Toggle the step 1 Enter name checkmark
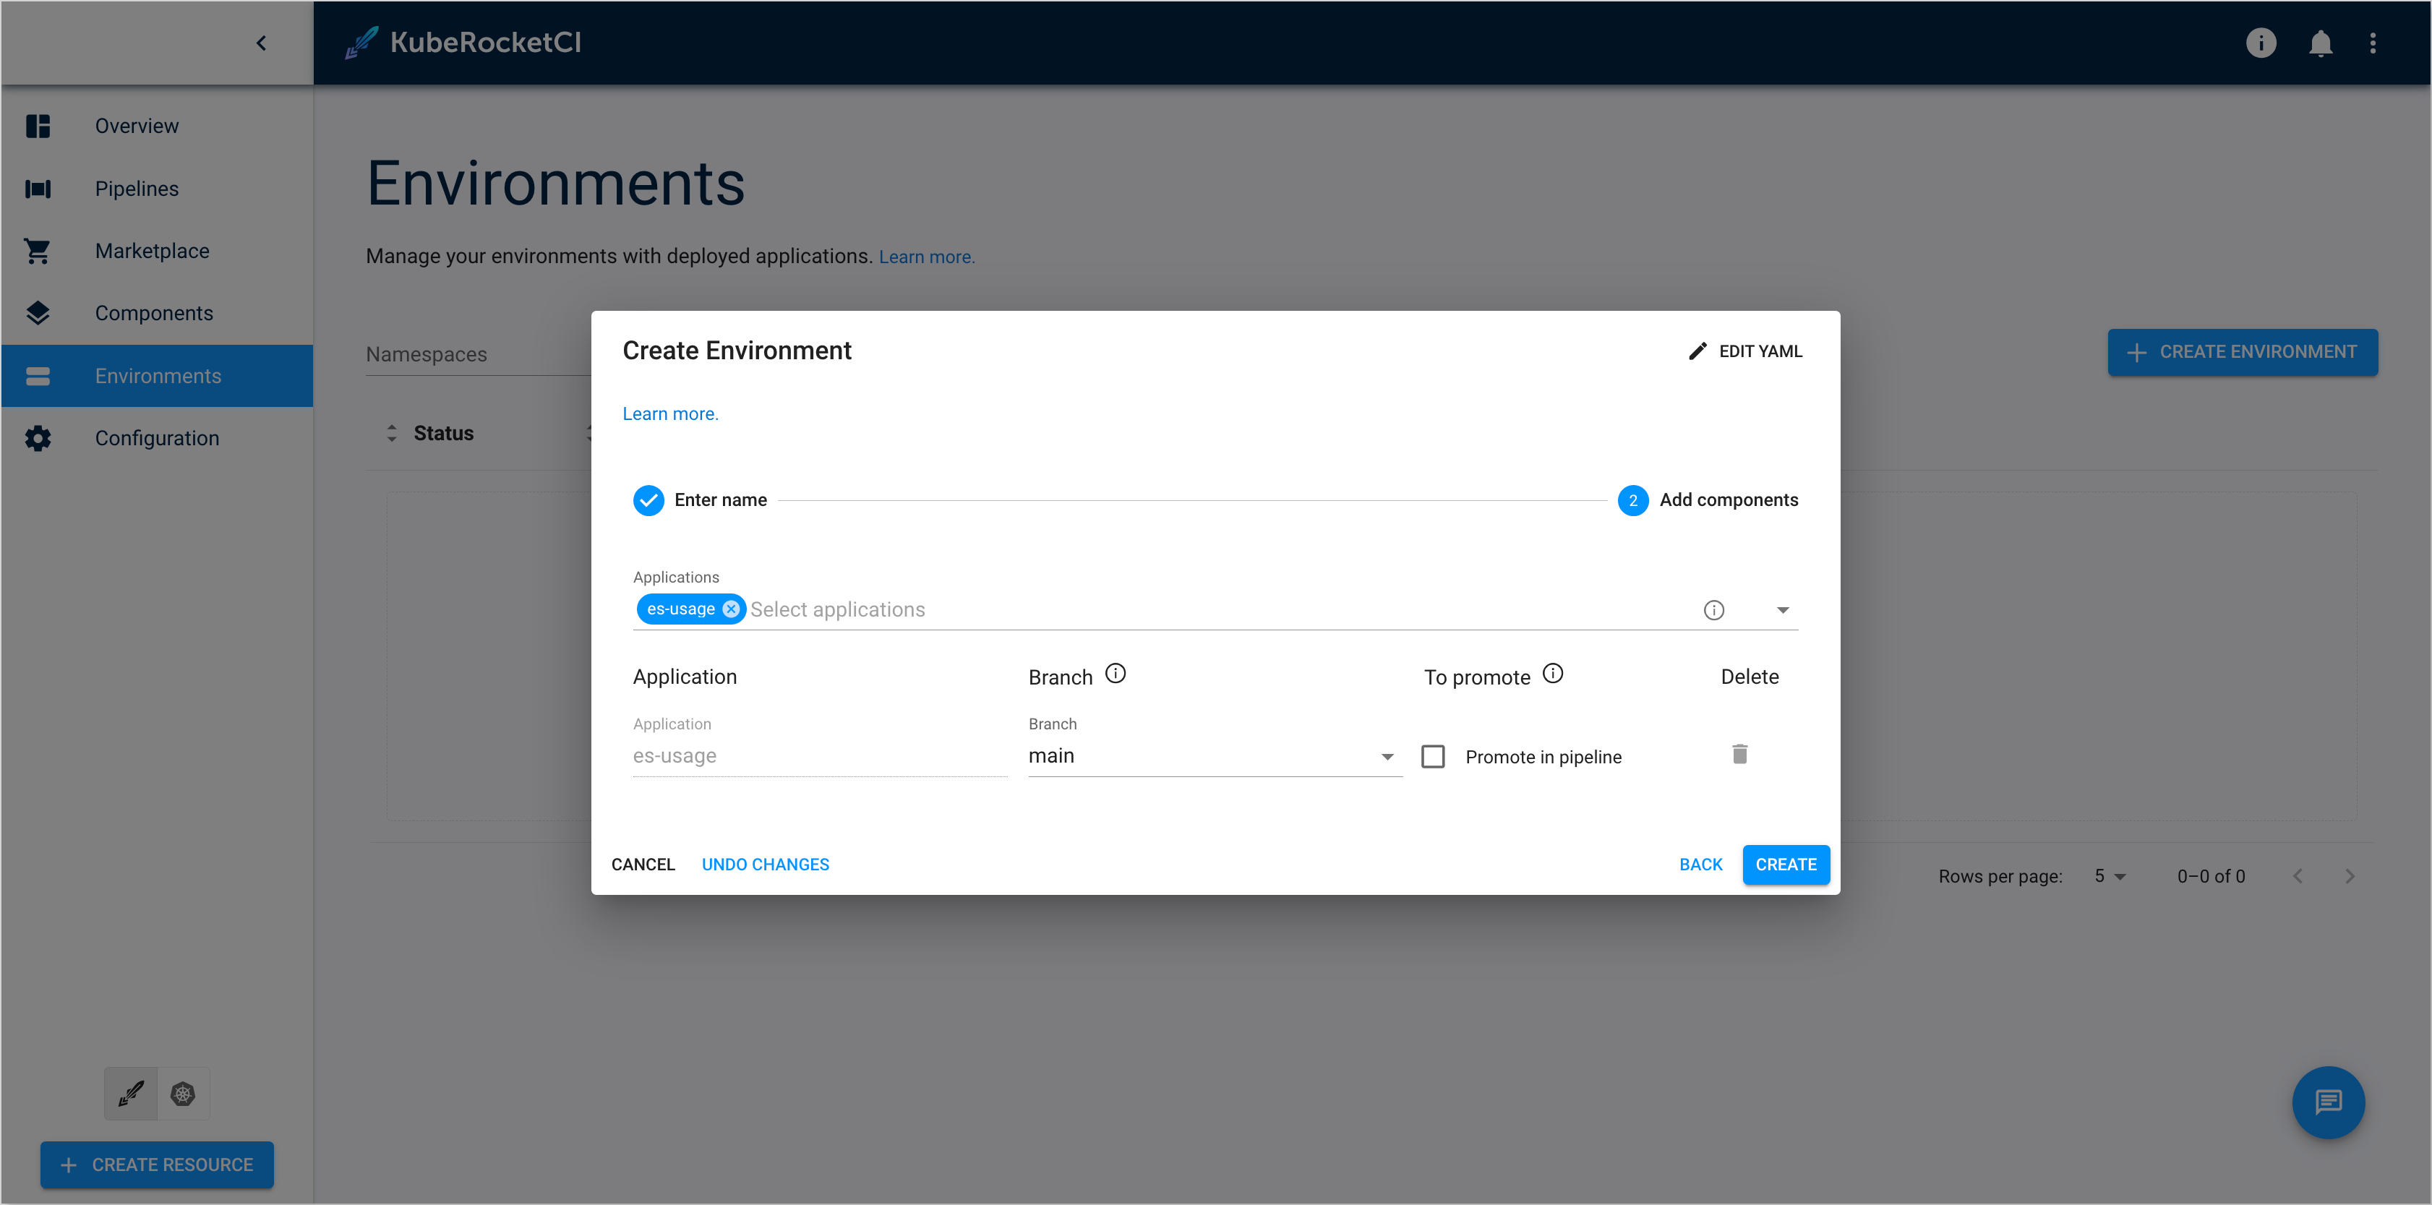Image resolution: width=2432 pixels, height=1205 pixels. (650, 499)
